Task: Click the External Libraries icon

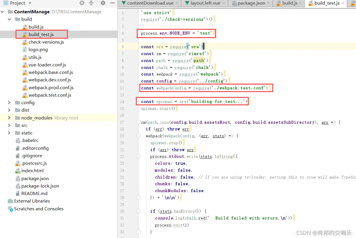Action: [10, 201]
